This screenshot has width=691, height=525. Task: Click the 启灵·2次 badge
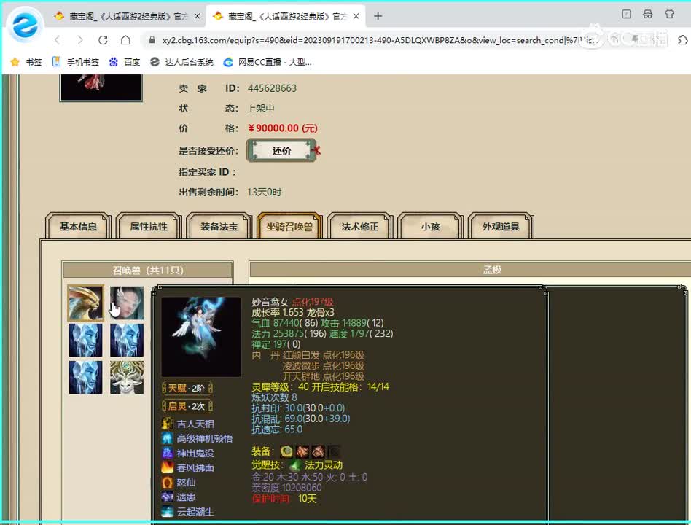click(x=187, y=406)
